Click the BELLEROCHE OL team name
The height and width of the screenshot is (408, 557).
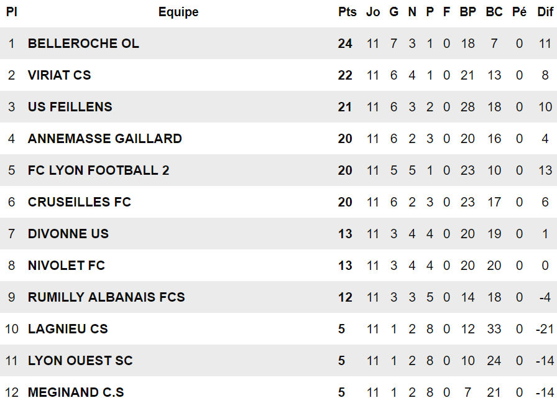83,44
